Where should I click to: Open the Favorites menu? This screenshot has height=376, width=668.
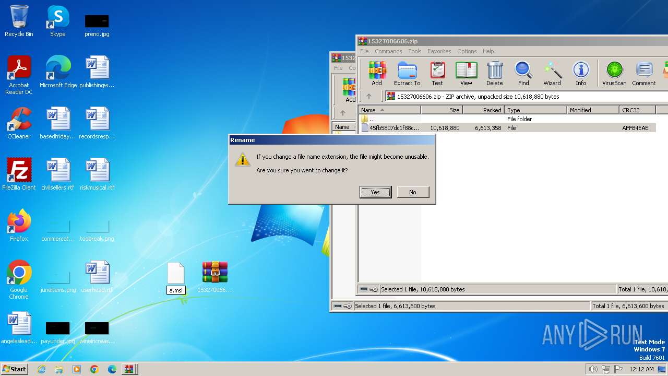pos(439,51)
